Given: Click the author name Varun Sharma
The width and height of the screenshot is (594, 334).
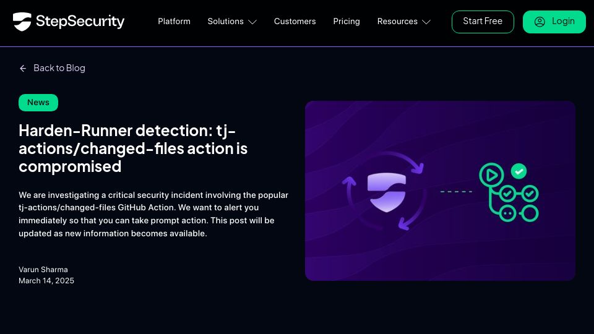Looking at the screenshot, I should tap(43, 270).
